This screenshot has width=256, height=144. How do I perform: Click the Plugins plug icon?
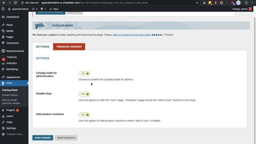[3, 110]
